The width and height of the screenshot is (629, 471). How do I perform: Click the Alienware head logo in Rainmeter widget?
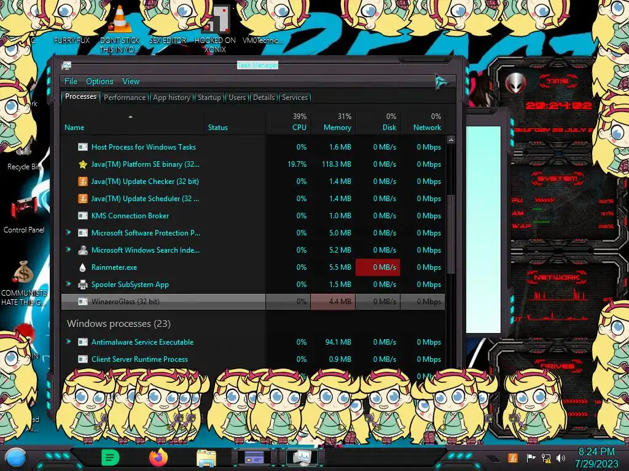pos(515,83)
